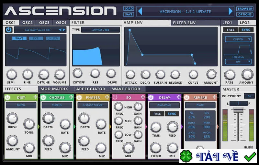Open the DELAY PING-PONG type selector
The width and height of the screenshot is (259, 165).
(x=164, y=105)
